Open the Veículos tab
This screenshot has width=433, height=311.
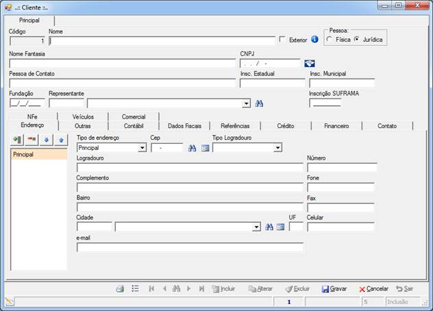click(x=83, y=116)
